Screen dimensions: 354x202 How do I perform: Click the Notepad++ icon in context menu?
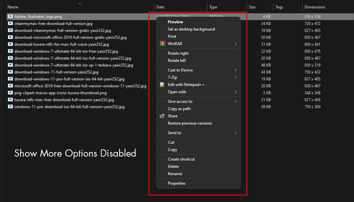click(162, 84)
